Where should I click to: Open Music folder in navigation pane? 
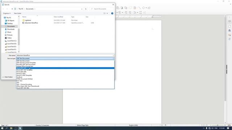coord(9,32)
